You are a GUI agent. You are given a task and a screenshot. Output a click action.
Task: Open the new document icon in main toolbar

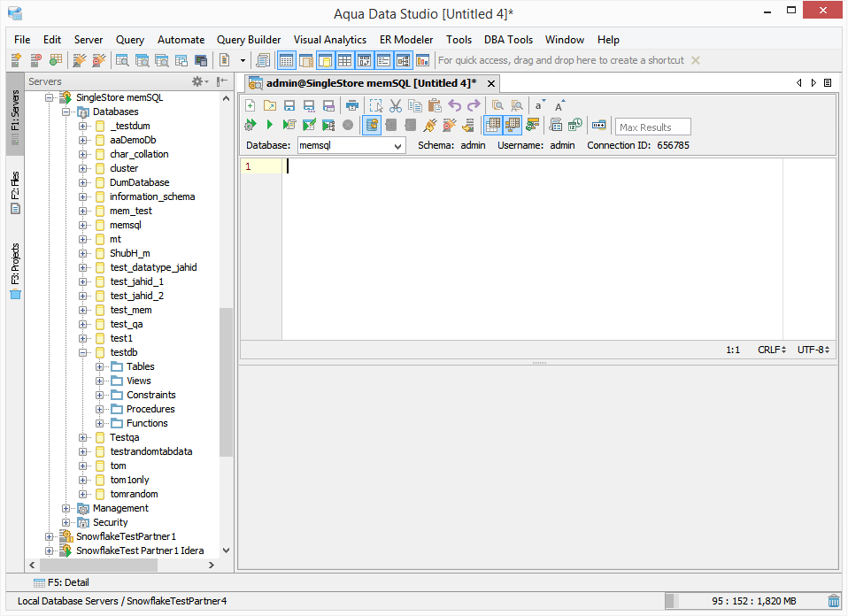point(225,60)
